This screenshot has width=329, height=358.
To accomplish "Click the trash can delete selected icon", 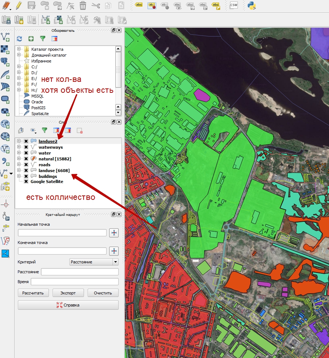I will pos(83,5).
